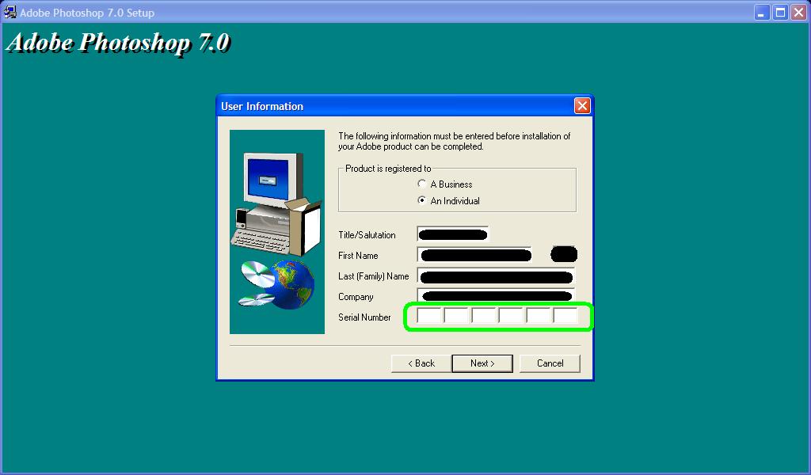Viewport: 811px width, 475px height.
Task: Cancel the Photoshop setup
Action: tap(550, 363)
